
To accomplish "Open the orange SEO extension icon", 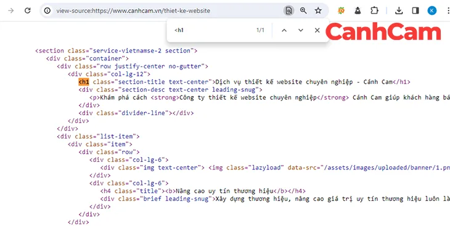I will 341,11.
